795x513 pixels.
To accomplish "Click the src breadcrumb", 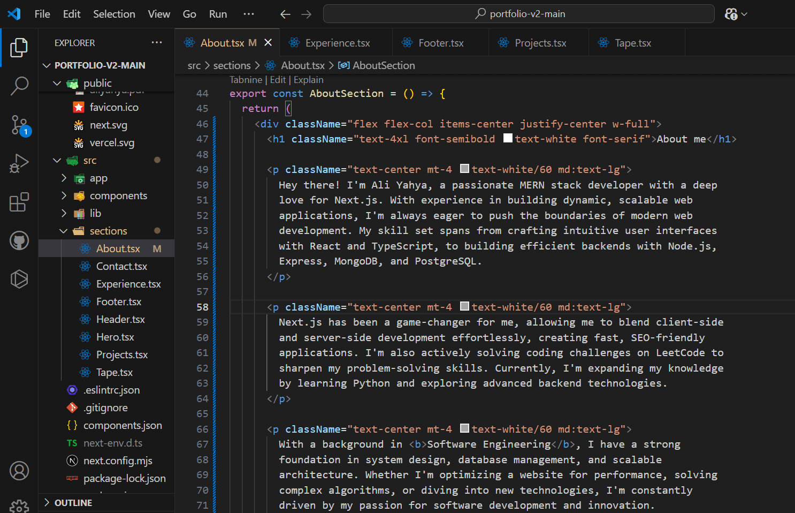I will 194,65.
